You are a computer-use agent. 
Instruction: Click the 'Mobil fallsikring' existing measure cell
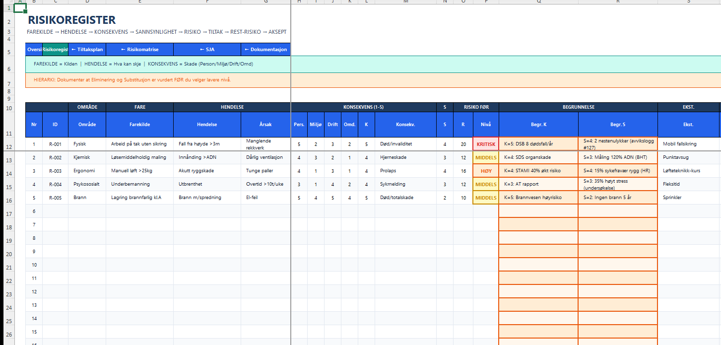click(x=688, y=144)
